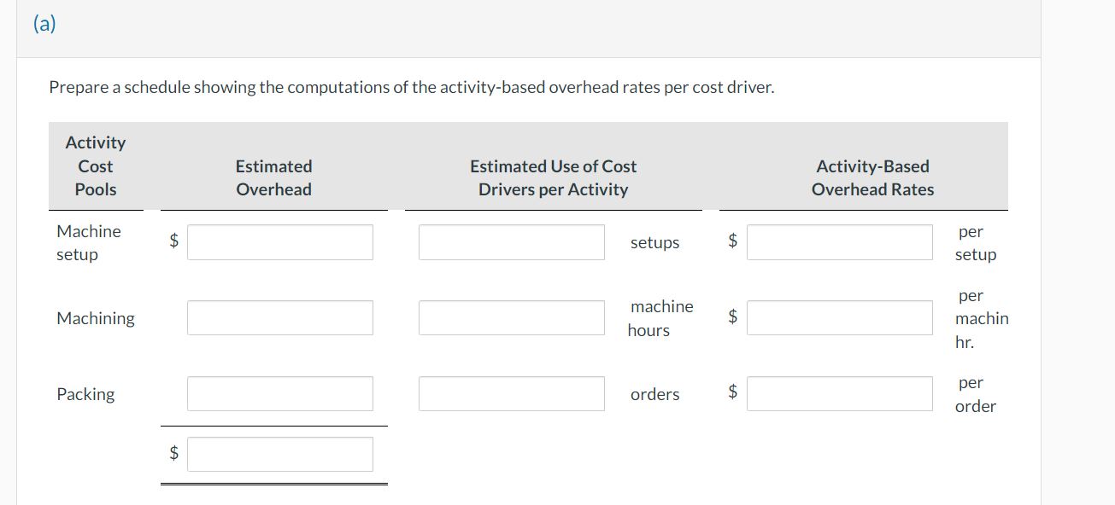Click the rate per order input field
The width and height of the screenshot is (1115, 505).
coord(839,392)
